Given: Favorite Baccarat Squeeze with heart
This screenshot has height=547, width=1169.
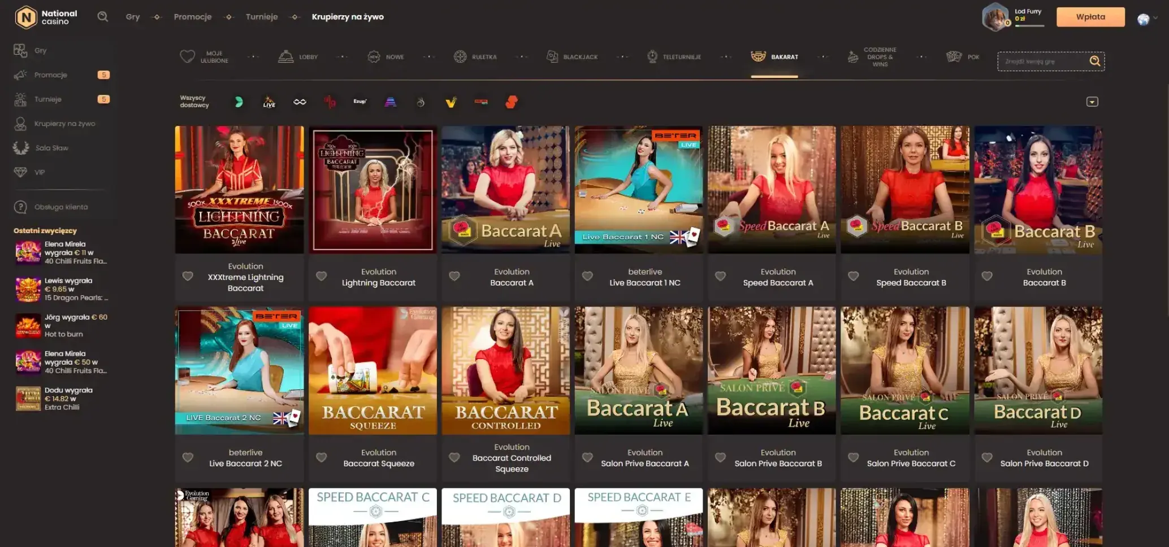Looking at the screenshot, I should (x=321, y=458).
